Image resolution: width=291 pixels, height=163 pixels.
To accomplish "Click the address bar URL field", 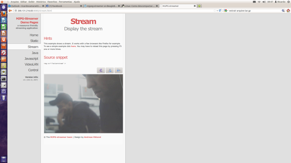I will tap(114, 10).
